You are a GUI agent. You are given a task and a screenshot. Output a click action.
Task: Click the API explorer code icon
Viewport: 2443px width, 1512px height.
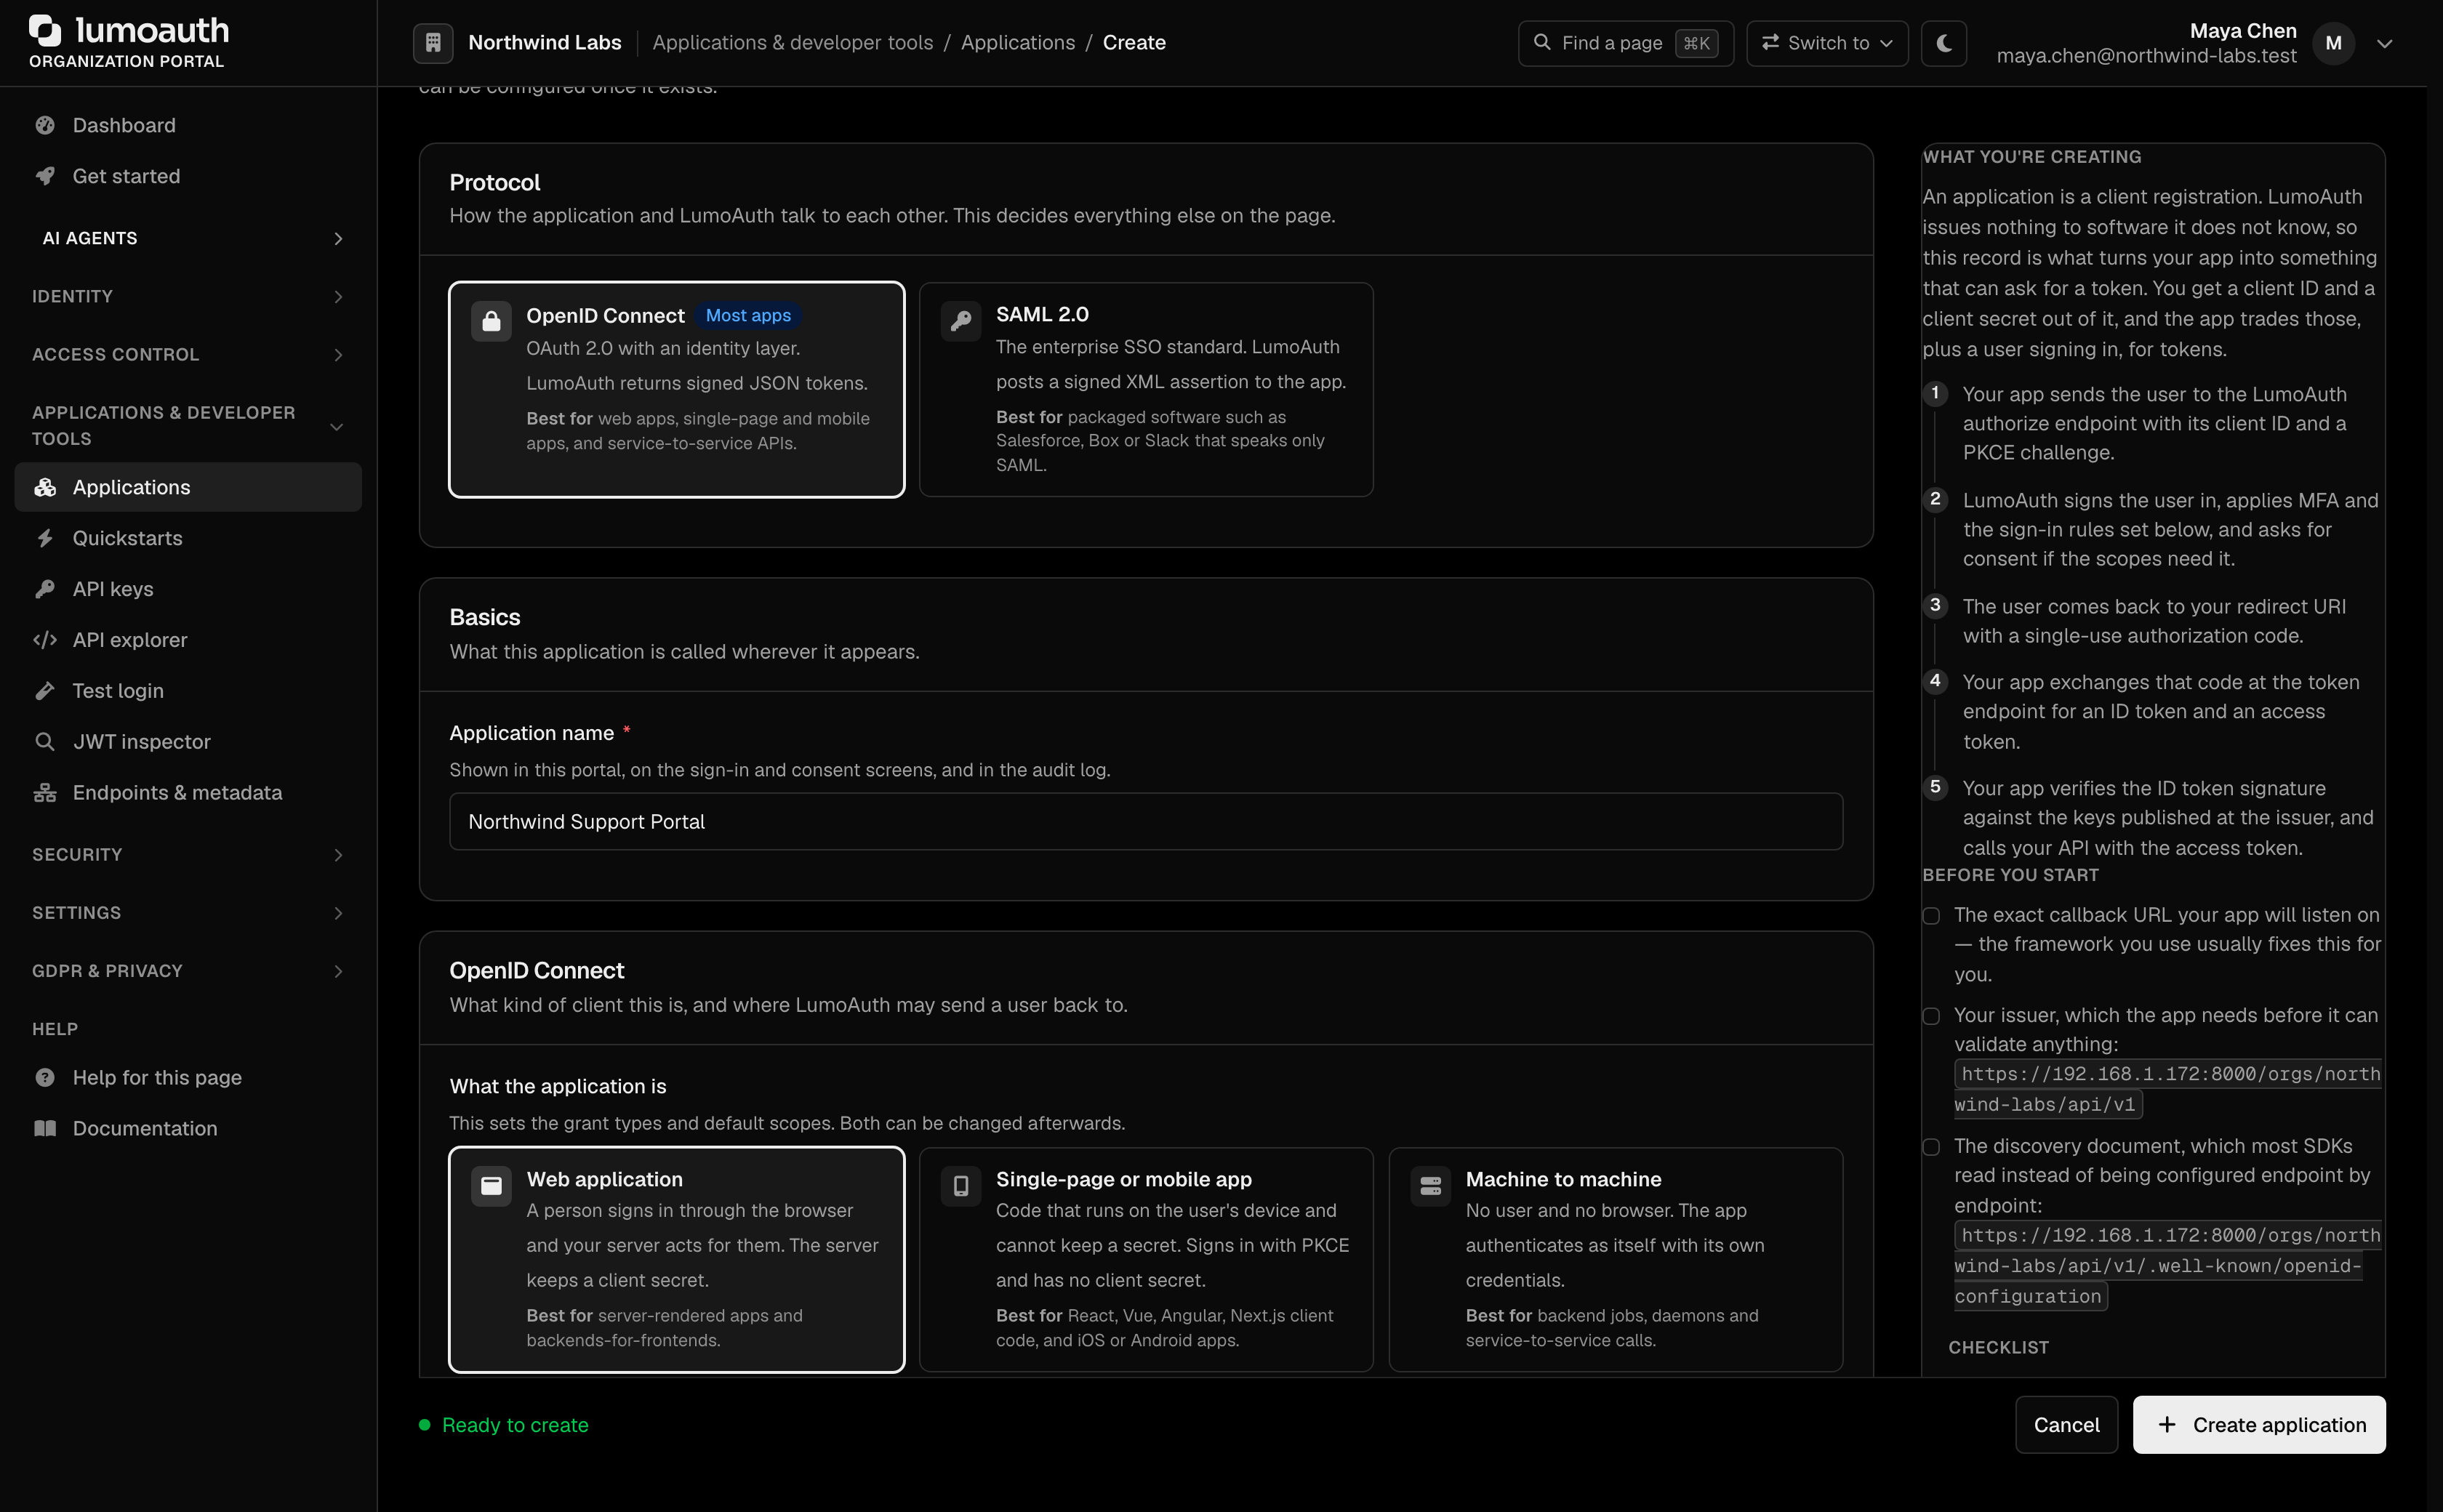45,640
